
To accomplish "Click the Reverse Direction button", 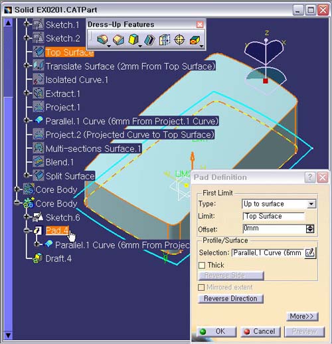I will pyautogui.click(x=230, y=298).
